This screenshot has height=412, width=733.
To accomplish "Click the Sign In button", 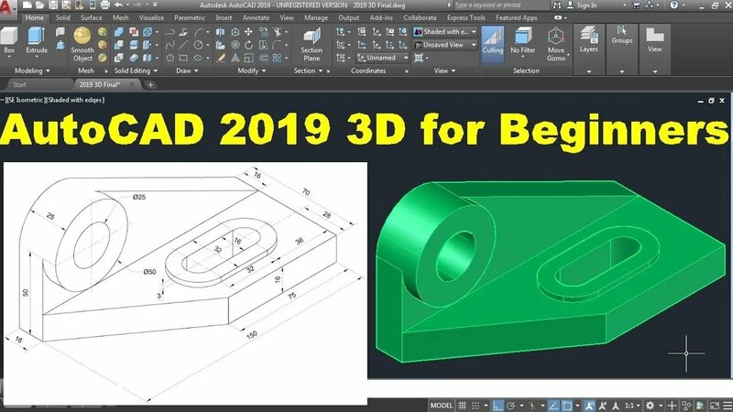I will [583, 5].
